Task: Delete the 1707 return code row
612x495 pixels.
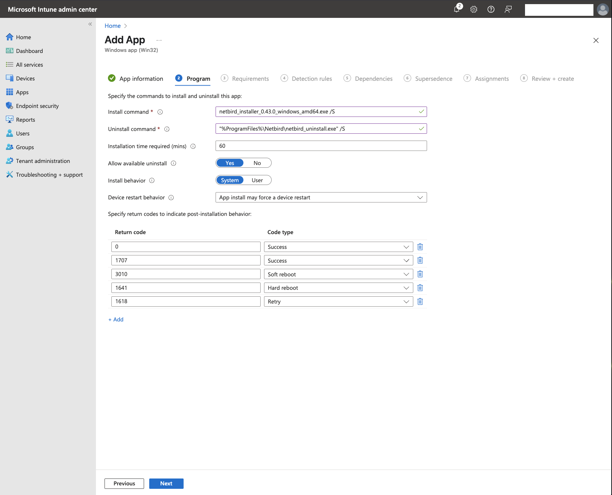Action: pyautogui.click(x=420, y=261)
